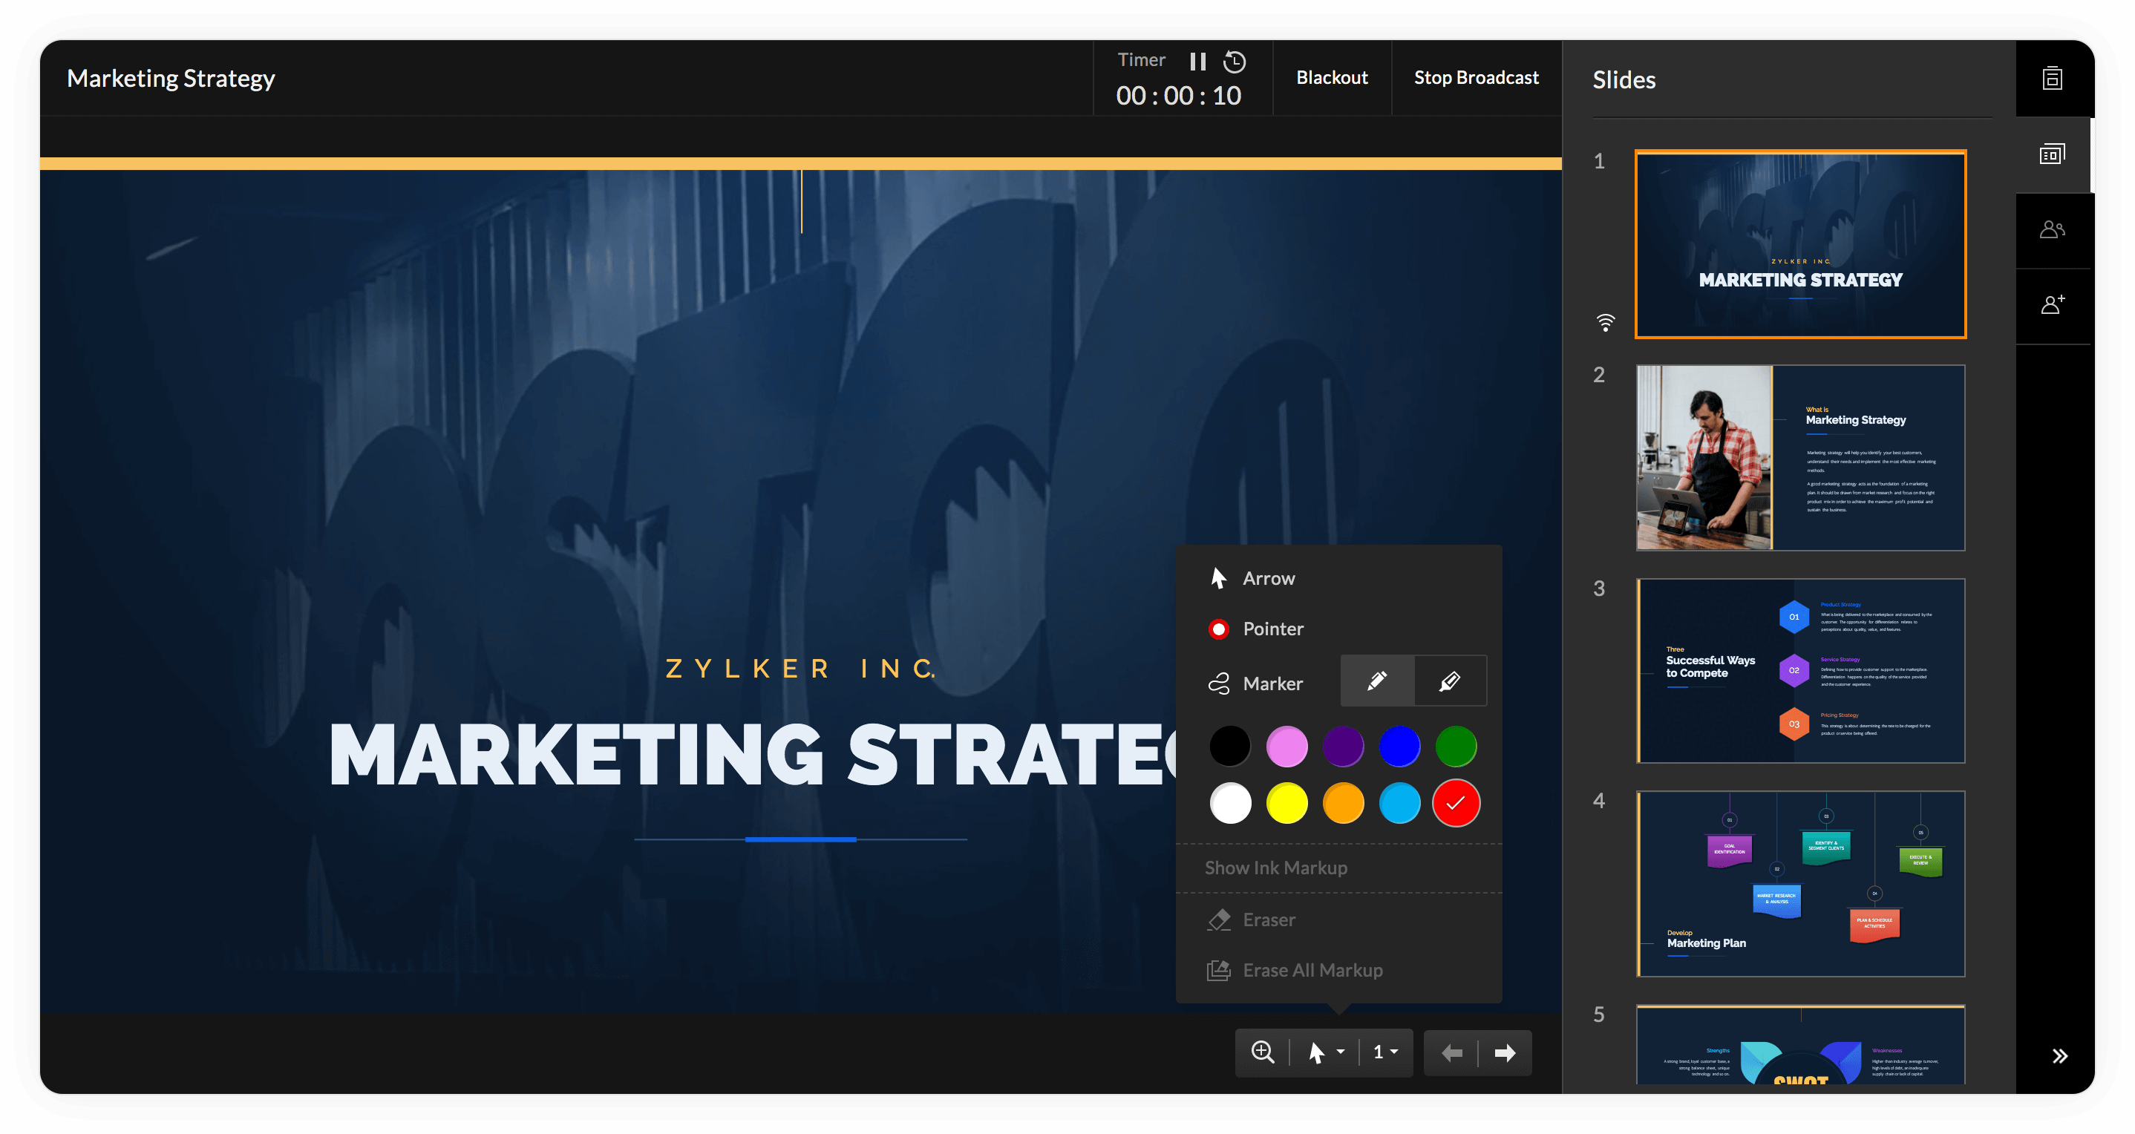
Task: Open the pointer tool dropdown arrow
Action: pyautogui.click(x=1341, y=1052)
